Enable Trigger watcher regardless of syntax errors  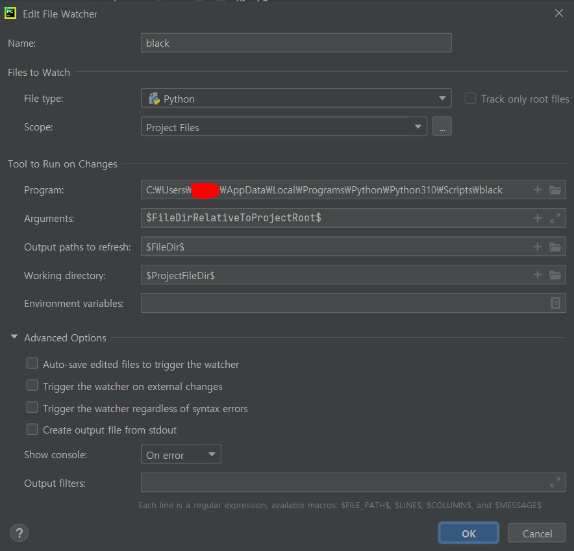pos(32,407)
